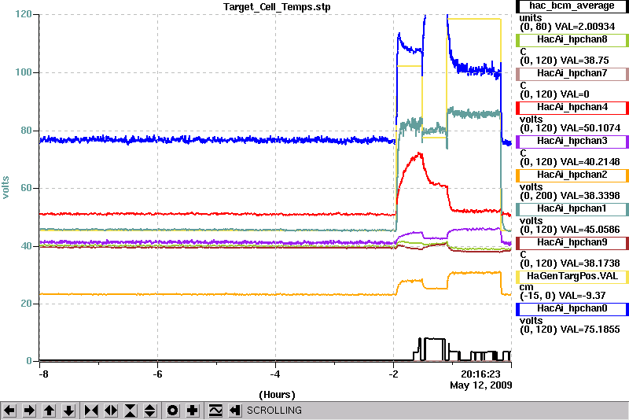This screenshot has height=420, width=629.
Task: Click the pan down arrow icon
Action: (68, 411)
